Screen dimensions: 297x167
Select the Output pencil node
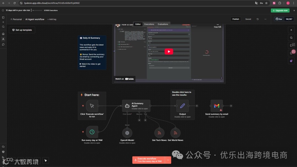point(182,106)
